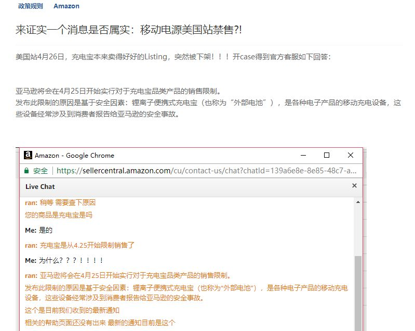Click chat message 稍等 需要查下原因
The image size is (415, 331).
point(60,203)
